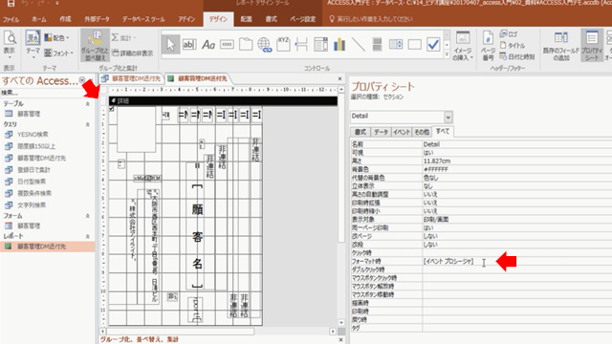Click the navigation pane 検索 search box
612x344 pixels.
click(47, 93)
